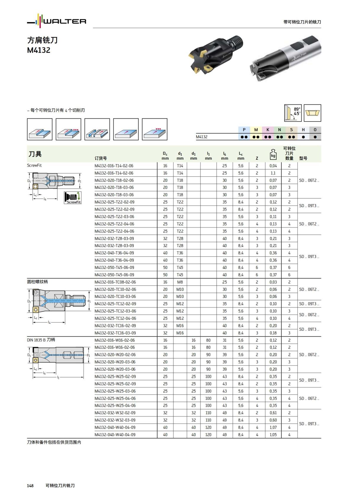Click the ScrewFit tool dimension drawing
This screenshot has height=502, width=355.
54,186
